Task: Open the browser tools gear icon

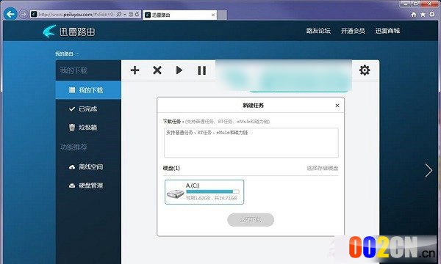Action: coord(432,15)
